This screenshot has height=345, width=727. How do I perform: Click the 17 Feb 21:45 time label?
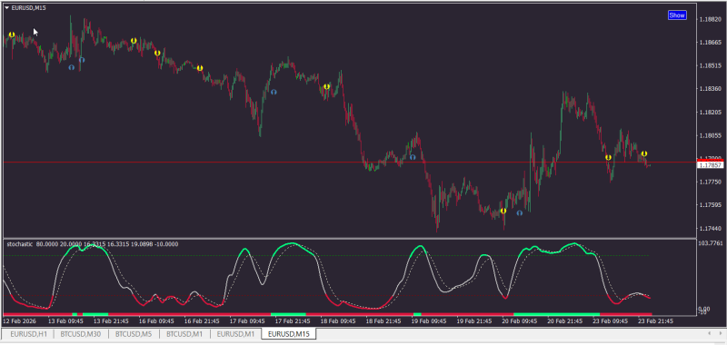coord(293,320)
